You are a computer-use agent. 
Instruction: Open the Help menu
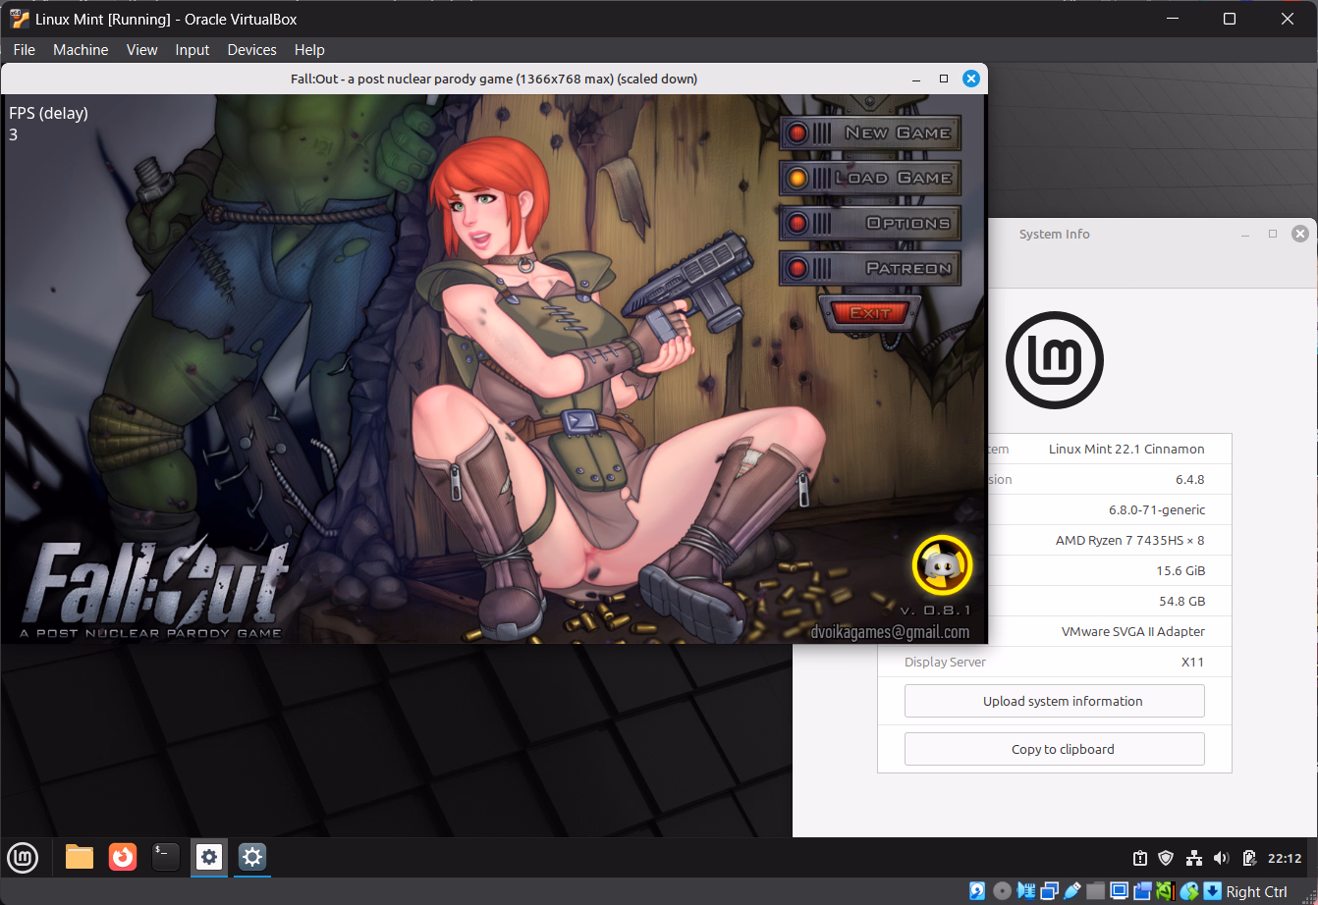309,50
